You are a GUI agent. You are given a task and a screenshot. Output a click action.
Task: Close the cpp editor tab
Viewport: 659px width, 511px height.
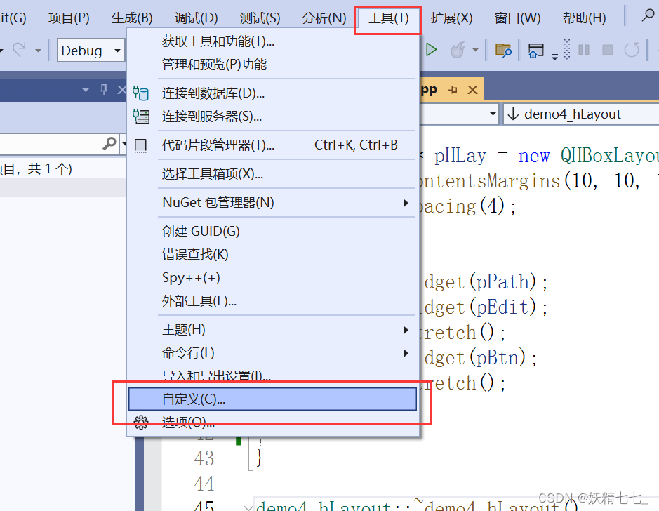point(472,90)
